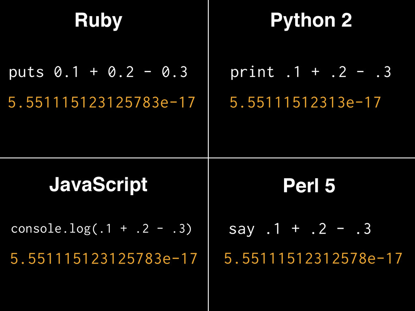415x311 pixels.
Task: Click the Ruby heading
Action: [98, 21]
